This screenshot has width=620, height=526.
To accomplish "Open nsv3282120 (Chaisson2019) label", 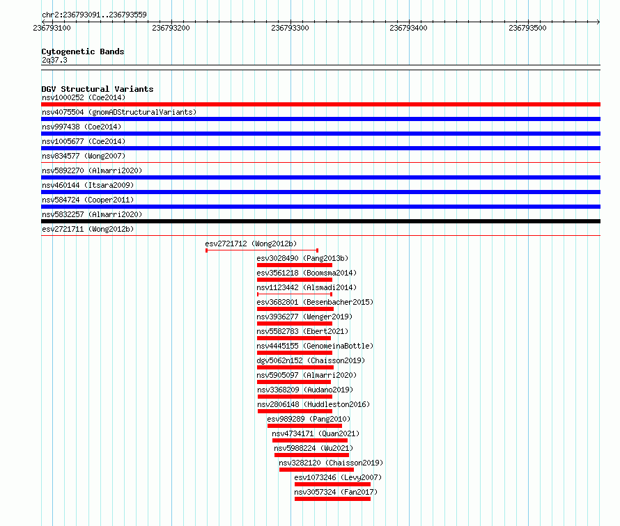I will click(331, 463).
